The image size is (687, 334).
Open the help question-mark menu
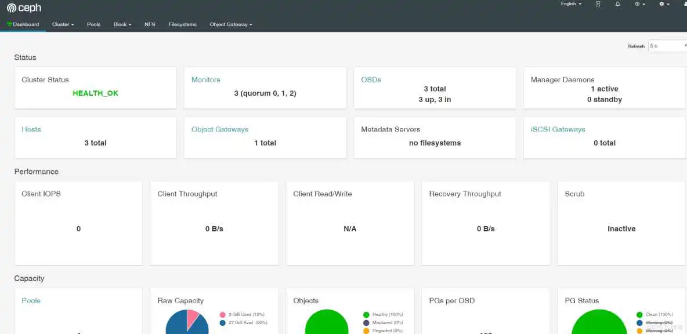(x=639, y=4)
